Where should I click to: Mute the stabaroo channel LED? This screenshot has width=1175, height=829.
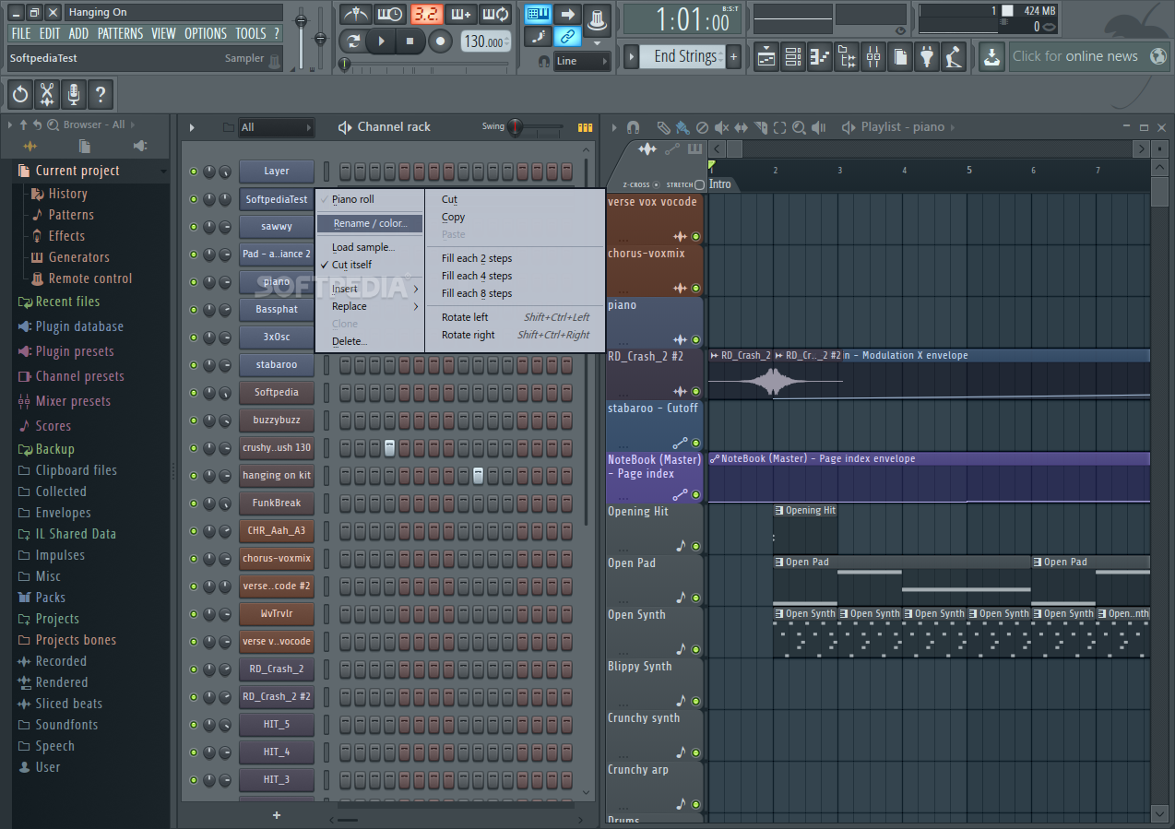[x=194, y=365]
